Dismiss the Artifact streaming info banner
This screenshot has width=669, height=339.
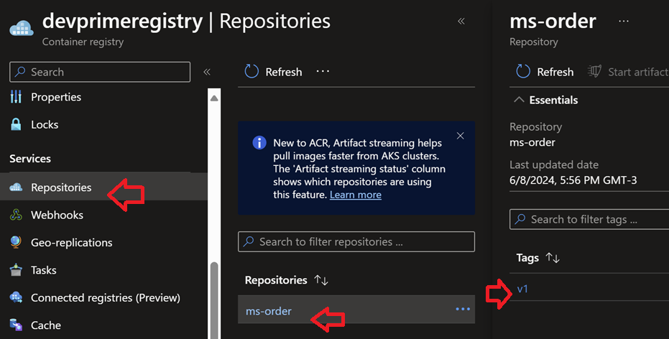click(461, 136)
